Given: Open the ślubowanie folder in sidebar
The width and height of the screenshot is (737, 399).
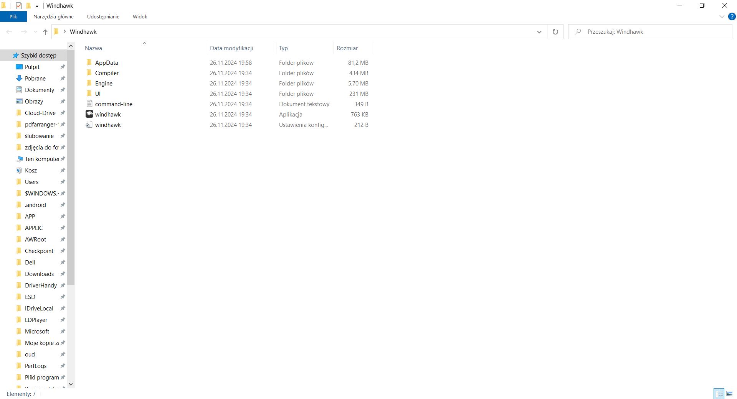Looking at the screenshot, I should pyautogui.click(x=39, y=136).
